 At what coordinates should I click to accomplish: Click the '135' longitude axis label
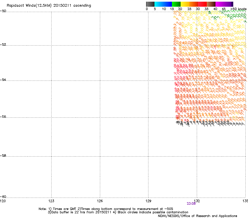245,201
